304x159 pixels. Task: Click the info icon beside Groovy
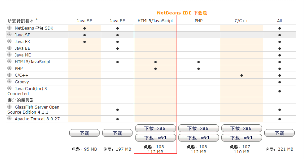coord(9,81)
